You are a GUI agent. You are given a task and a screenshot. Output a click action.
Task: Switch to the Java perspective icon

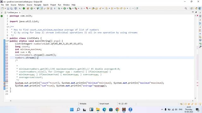tap(200, 8)
